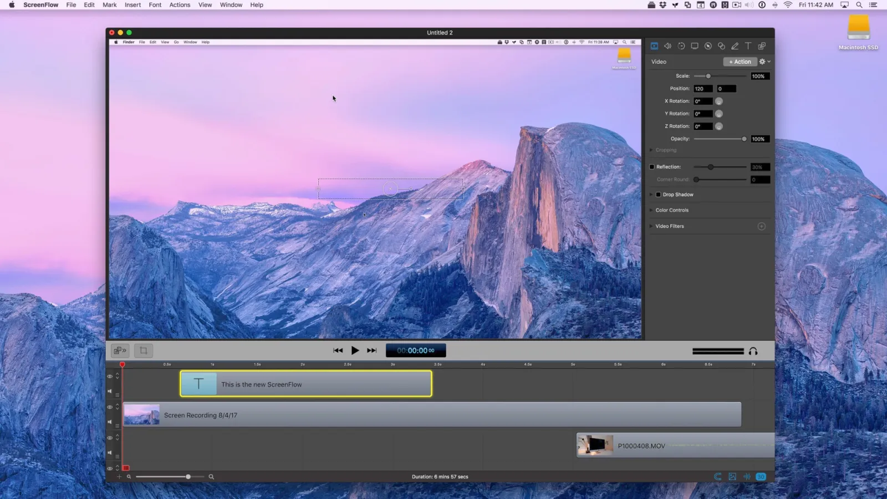Open the Font menu in the menu bar
Image resolution: width=887 pixels, height=499 pixels.
coord(155,4)
